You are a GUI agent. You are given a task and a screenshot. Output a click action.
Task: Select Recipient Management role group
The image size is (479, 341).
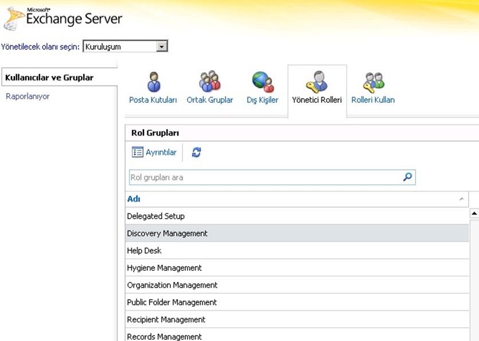click(x=166, y=320)
